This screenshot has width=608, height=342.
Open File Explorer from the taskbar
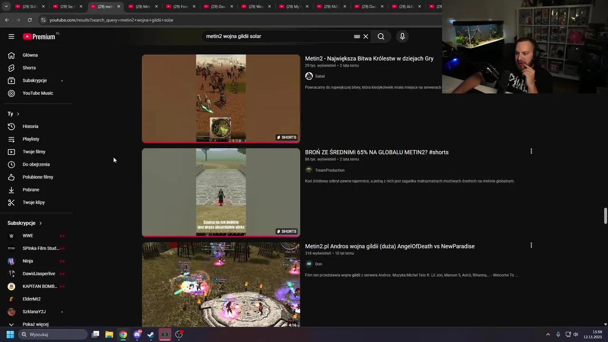(109, 334)
